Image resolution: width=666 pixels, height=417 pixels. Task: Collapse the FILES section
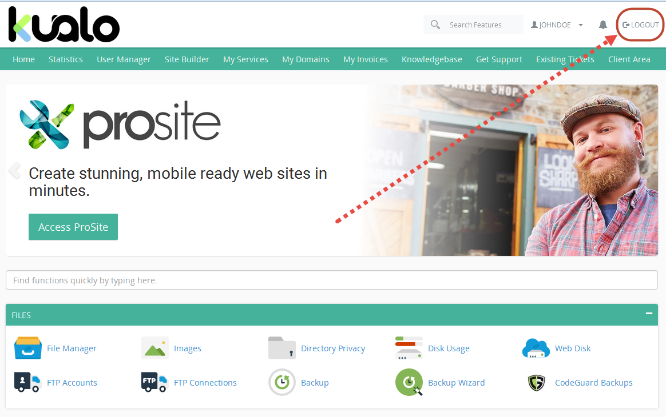(x=649, y=314)
